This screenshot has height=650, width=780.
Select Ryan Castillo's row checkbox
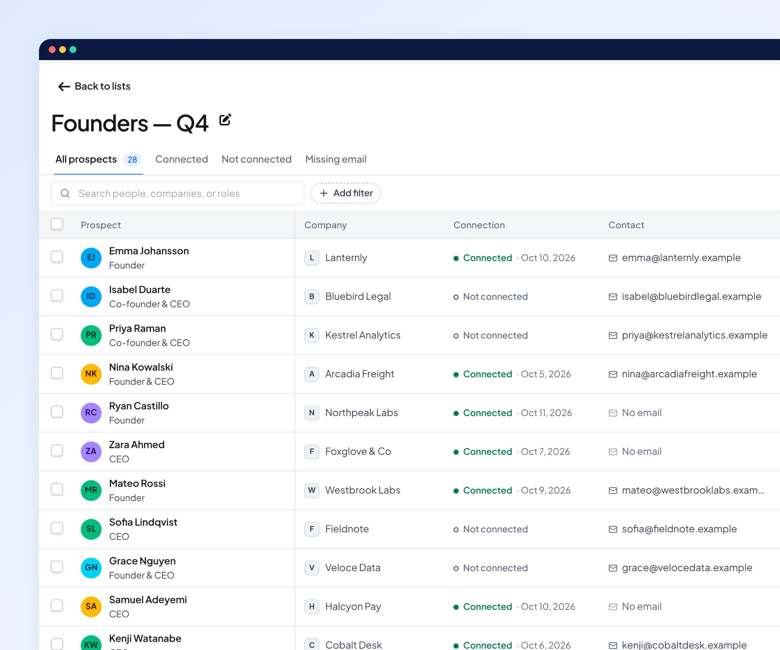tap(57, 411)
